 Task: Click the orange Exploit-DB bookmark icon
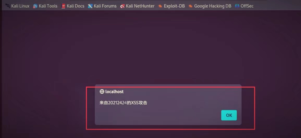(x=160, y=6)
